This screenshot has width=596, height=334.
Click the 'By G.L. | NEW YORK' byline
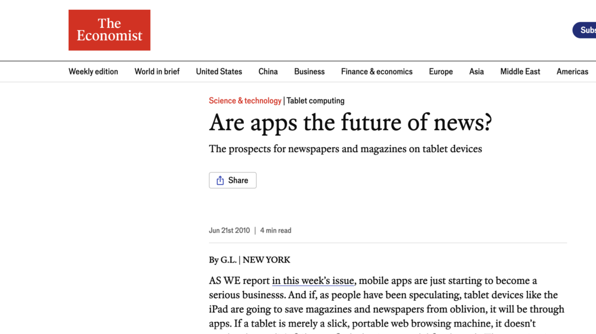pyautogui.click(x=249, y=260)
